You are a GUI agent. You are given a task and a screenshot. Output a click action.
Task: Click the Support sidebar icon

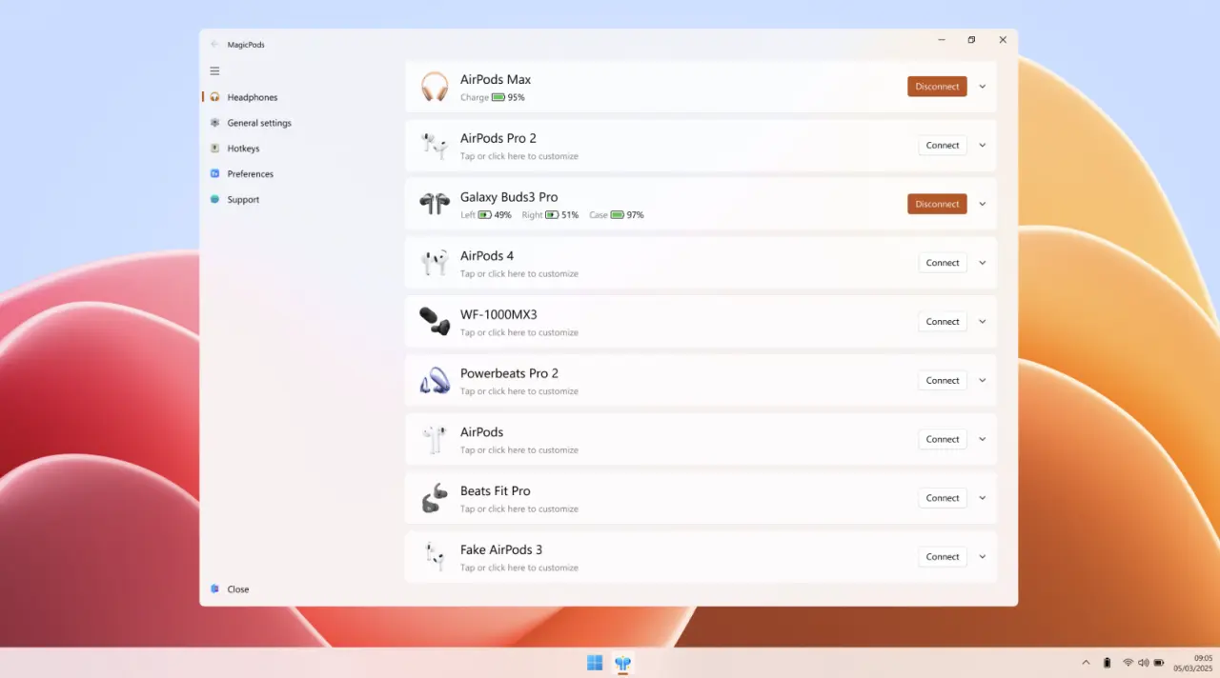[214, 199]
